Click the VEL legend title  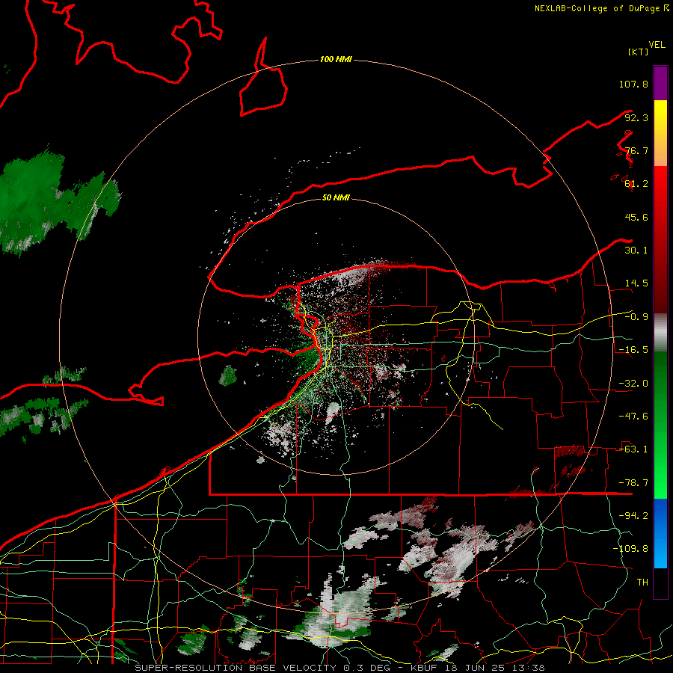point(657,45)
